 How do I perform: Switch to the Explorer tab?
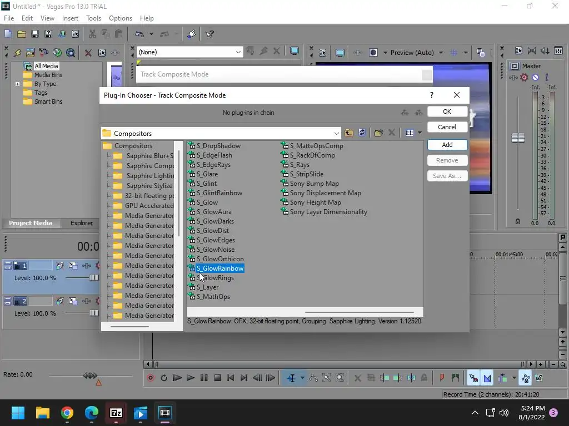(81, 223)
